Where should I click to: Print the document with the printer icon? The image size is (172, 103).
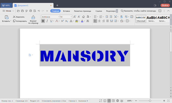[31, 11]
